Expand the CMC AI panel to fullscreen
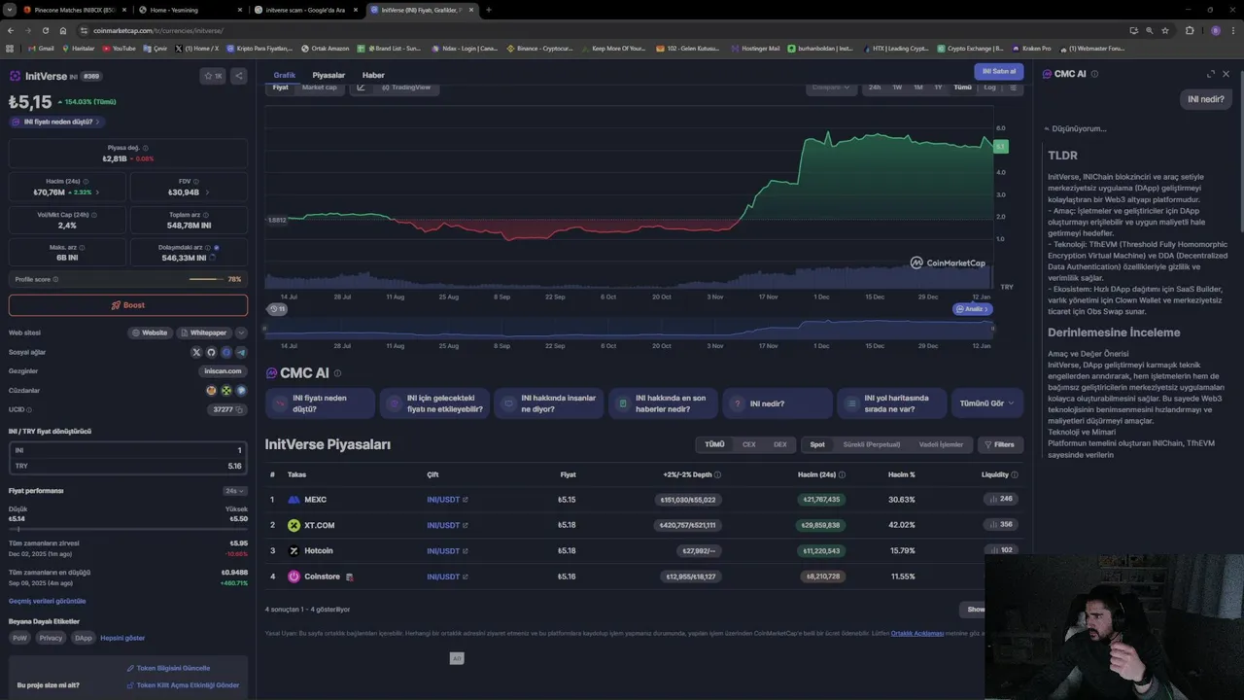The width and height of the screenshot is (1244, 700). pos(1211,74)
